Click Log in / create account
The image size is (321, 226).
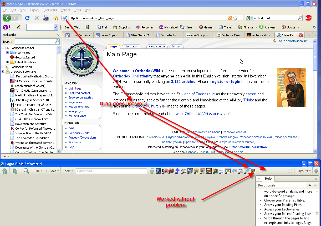291,41
